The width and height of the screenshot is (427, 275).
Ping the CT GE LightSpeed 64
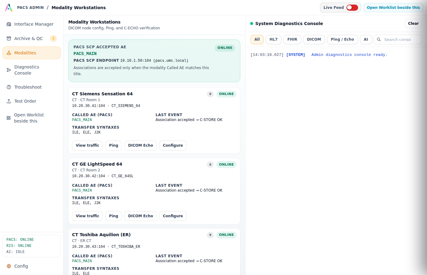[x=113, y=216]
